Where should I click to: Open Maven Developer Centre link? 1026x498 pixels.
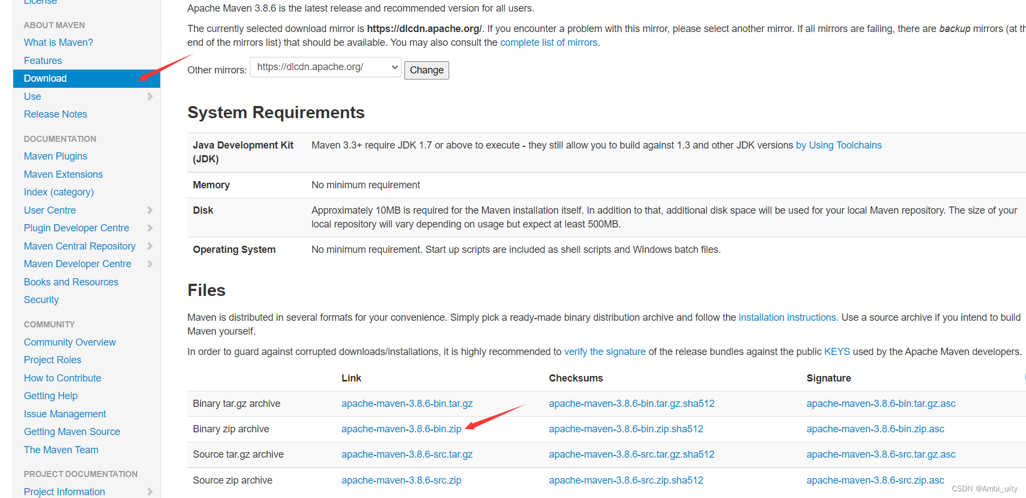78,264
